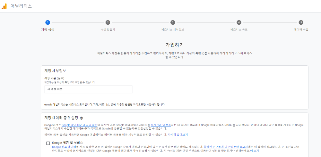Click the 계정 세부정보 section heading
The height and width of the screenshot is (157, 321).
click(x=55, y=71)
